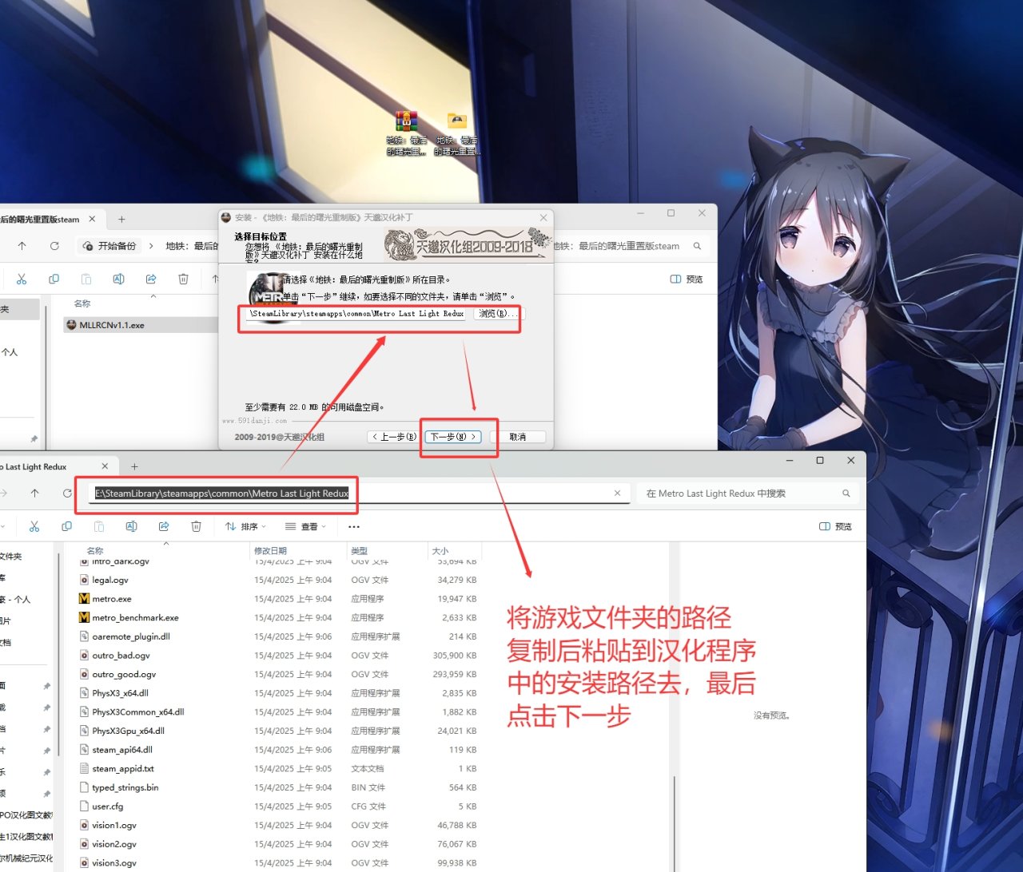
Task: Sort by the 大小 column header
Action: pyautogui.click(x=440, y=551)
